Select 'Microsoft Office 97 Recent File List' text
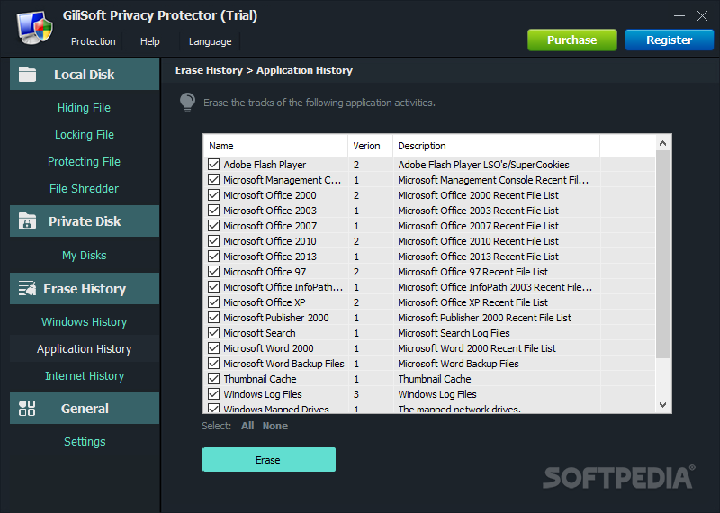 pyautogui.click(x=473, y=272)
